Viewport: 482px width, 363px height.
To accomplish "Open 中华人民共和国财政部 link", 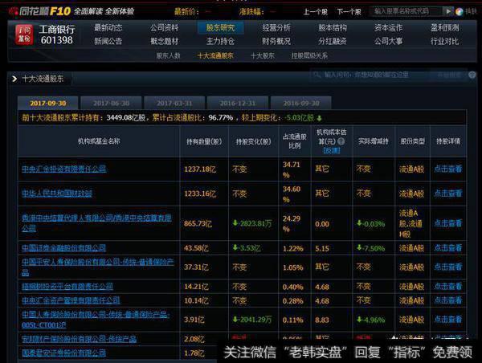I will tap(57, 194).
